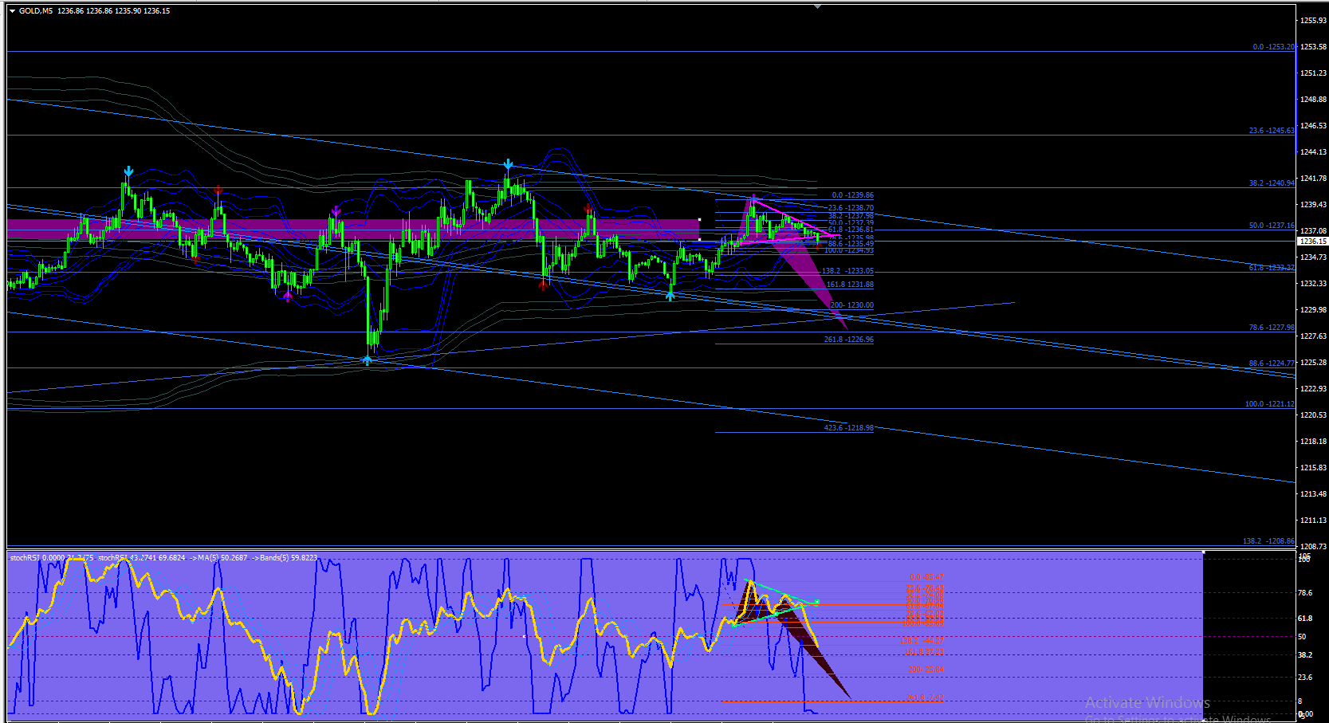Viewport: 1329px width, 723px height.
Task: Click the 23.6 level on stochRSI scale
Action: click(1305, 678)
